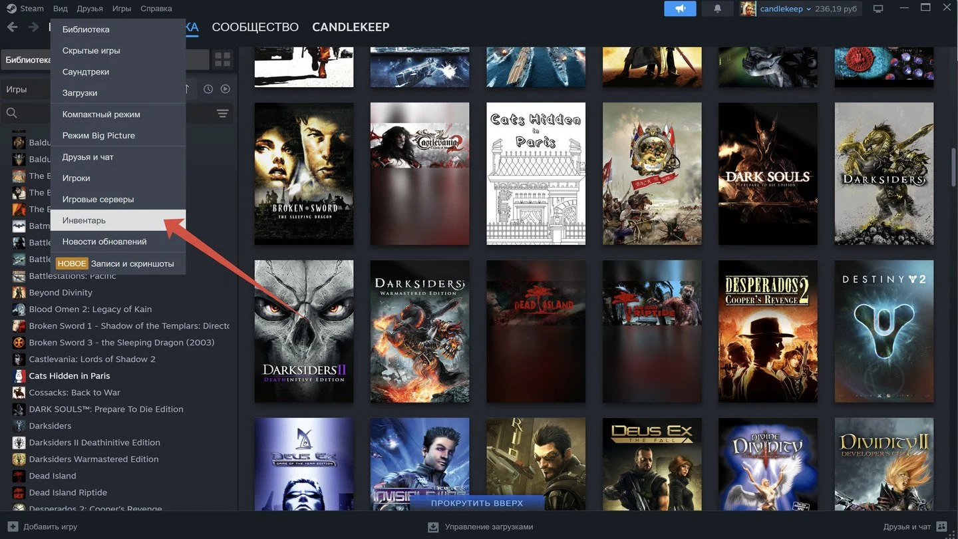Open the Справка menu
958x539 pixels.
point(156,9)
